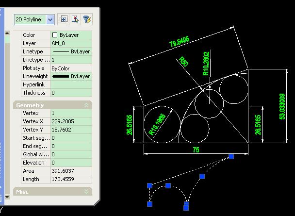Image resolution: width=295 pixels, height=216 pixels.
Task: Click the Color property label
Action: [x=29, y=35]
